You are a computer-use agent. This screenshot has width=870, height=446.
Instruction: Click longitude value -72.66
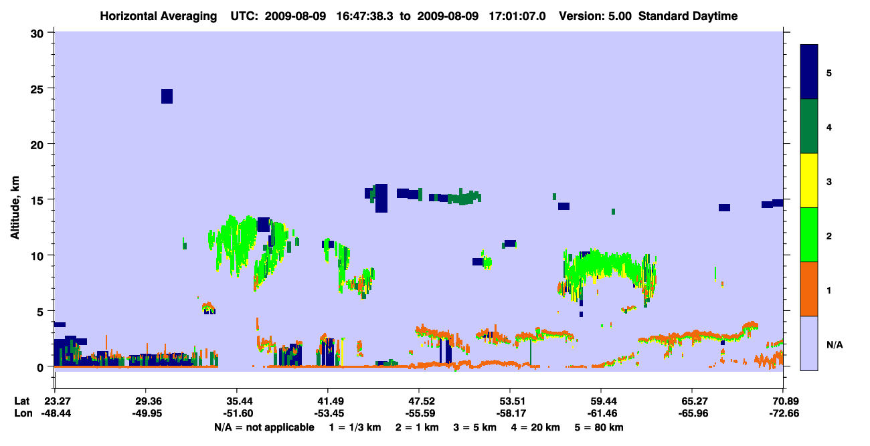tap(783, 413)
